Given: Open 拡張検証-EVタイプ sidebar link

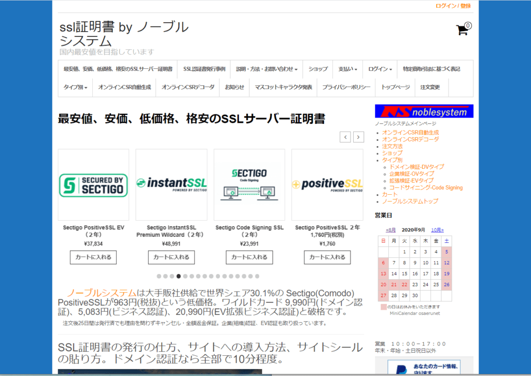Looking at the screenshot, I should (x=411, y=181).
